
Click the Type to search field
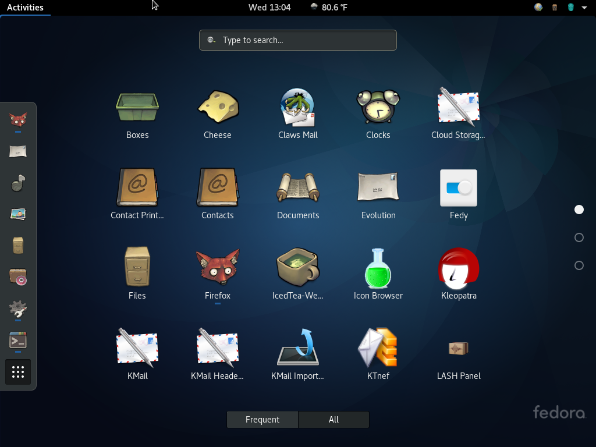coord(297,40)
